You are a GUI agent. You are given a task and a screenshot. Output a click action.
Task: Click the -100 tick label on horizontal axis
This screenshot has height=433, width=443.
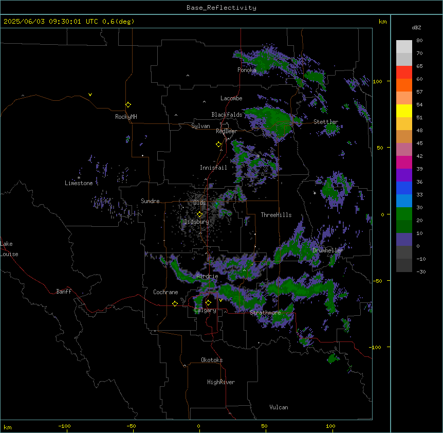click(64, 426)
